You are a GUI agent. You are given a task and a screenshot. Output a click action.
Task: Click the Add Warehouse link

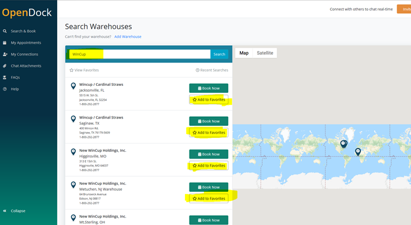tap(128, 37)
